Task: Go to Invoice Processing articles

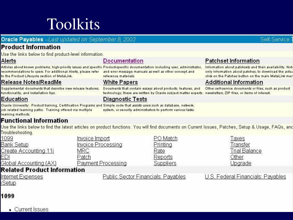Action: point(99,145)
